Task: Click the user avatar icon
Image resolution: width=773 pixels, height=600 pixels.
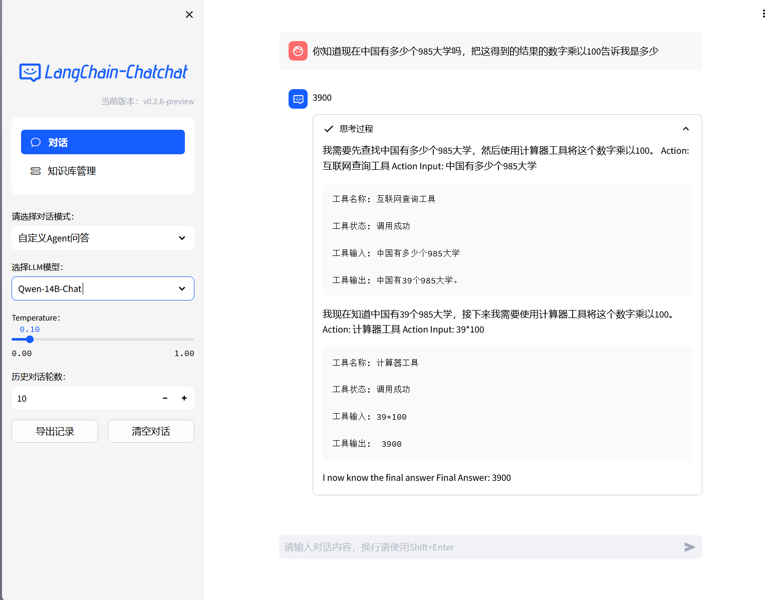Action: [298, 51]
